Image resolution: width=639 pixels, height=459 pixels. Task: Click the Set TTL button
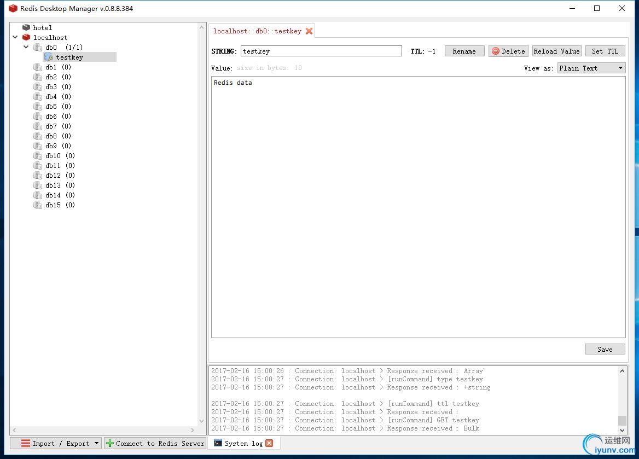(605, 51)
